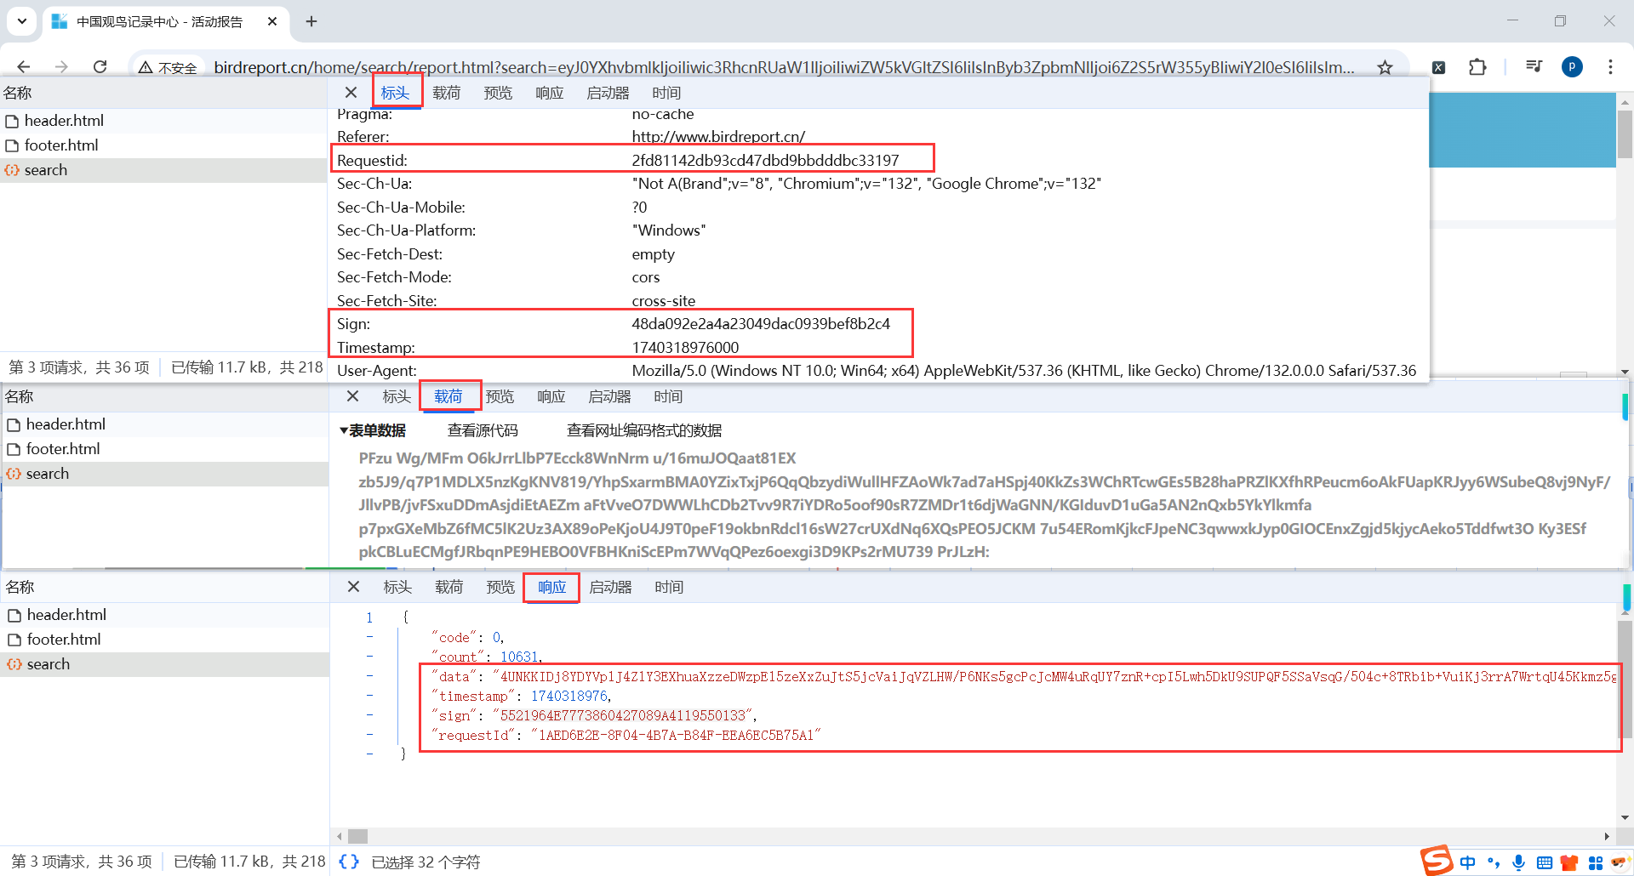This screenshot has height=876, width=1634.
Task: Open the Chrome Extensions puzzle menu
Action: click(x=1477, y=67)
